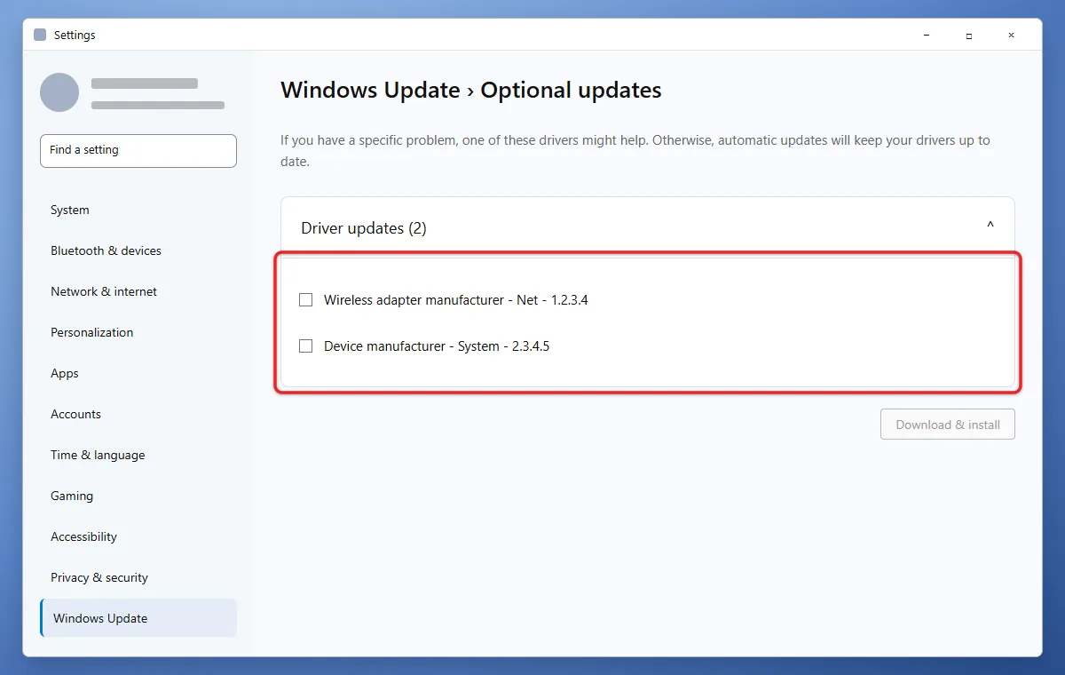Check the Device manufacturer System driver checkbox
This screenshot has width=1065, height=675.
pyautogui.click(x=306, y=346)
